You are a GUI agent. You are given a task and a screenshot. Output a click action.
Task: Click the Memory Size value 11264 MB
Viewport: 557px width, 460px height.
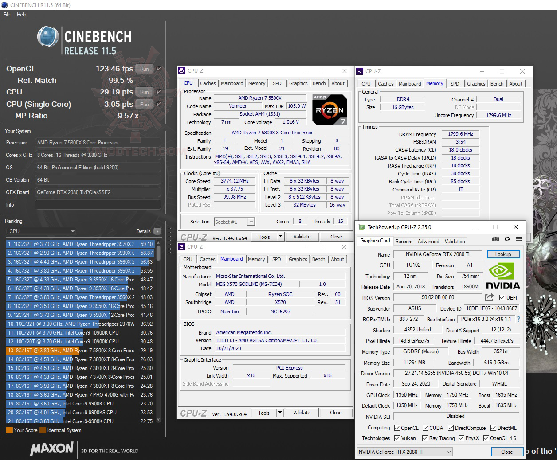pyautogui.click(x=415, y=363)
